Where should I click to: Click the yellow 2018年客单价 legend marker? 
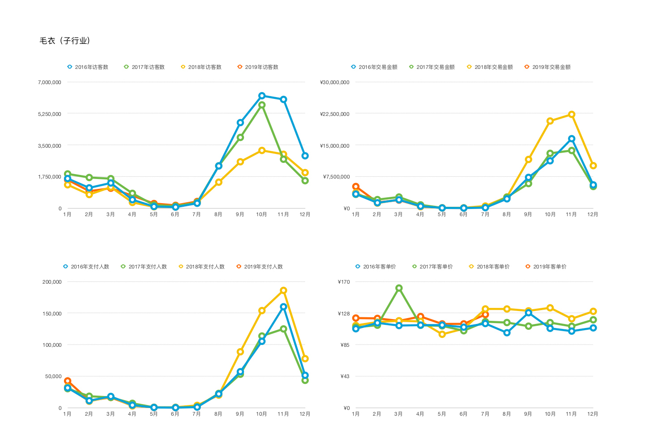tap(471, 266)
